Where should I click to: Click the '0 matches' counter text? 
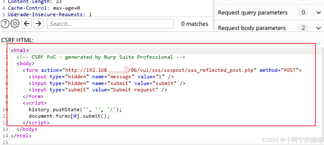[195, 24]
